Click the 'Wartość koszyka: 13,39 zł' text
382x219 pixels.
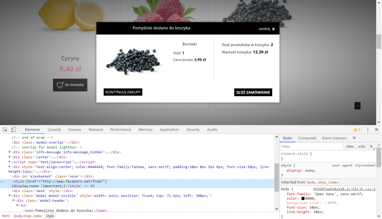pyautogui.click(x=245, y=52)
